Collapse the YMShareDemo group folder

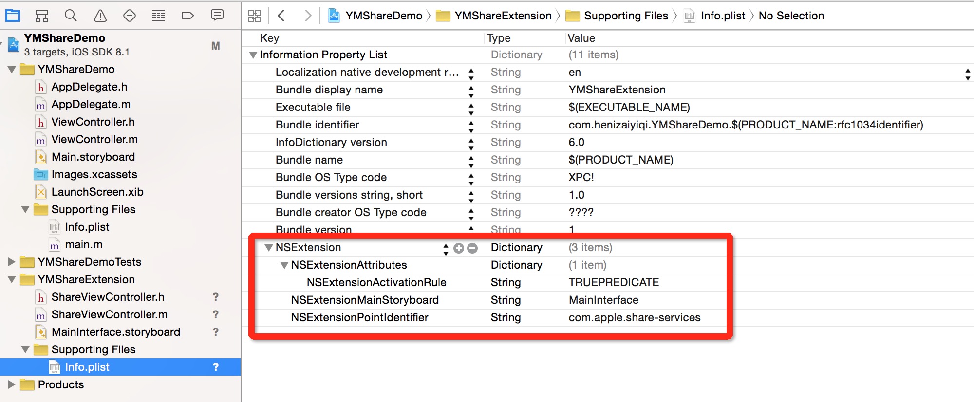[x=12, y=70]
